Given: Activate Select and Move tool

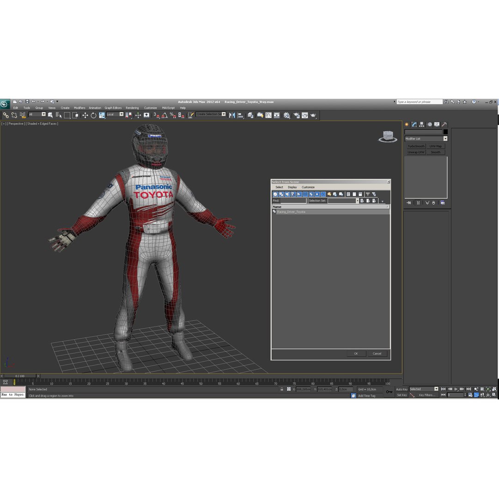Looking at the screenshot, I should click(x=85, y=115).
